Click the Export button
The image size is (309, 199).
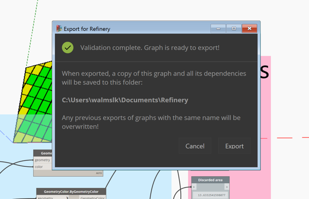click(234, 146)
